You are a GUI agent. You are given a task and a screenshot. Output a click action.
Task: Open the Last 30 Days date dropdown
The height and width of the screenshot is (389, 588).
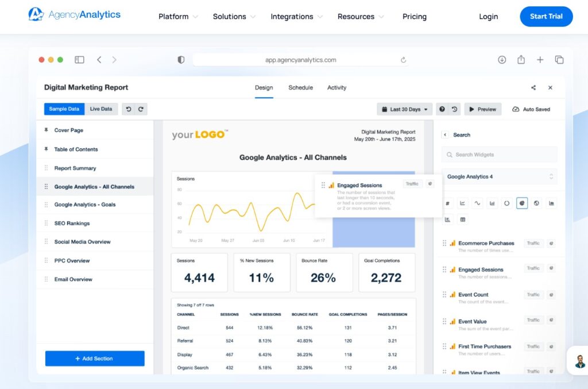[404, 109]
